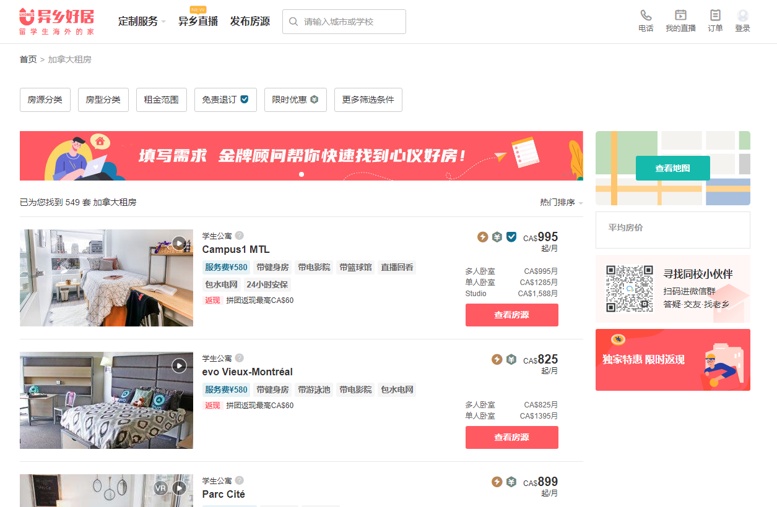Viewport: 777px width, 507px height.
Task: Click the lightning badge on Campus1 MTL
Action: tap(481, 236)
